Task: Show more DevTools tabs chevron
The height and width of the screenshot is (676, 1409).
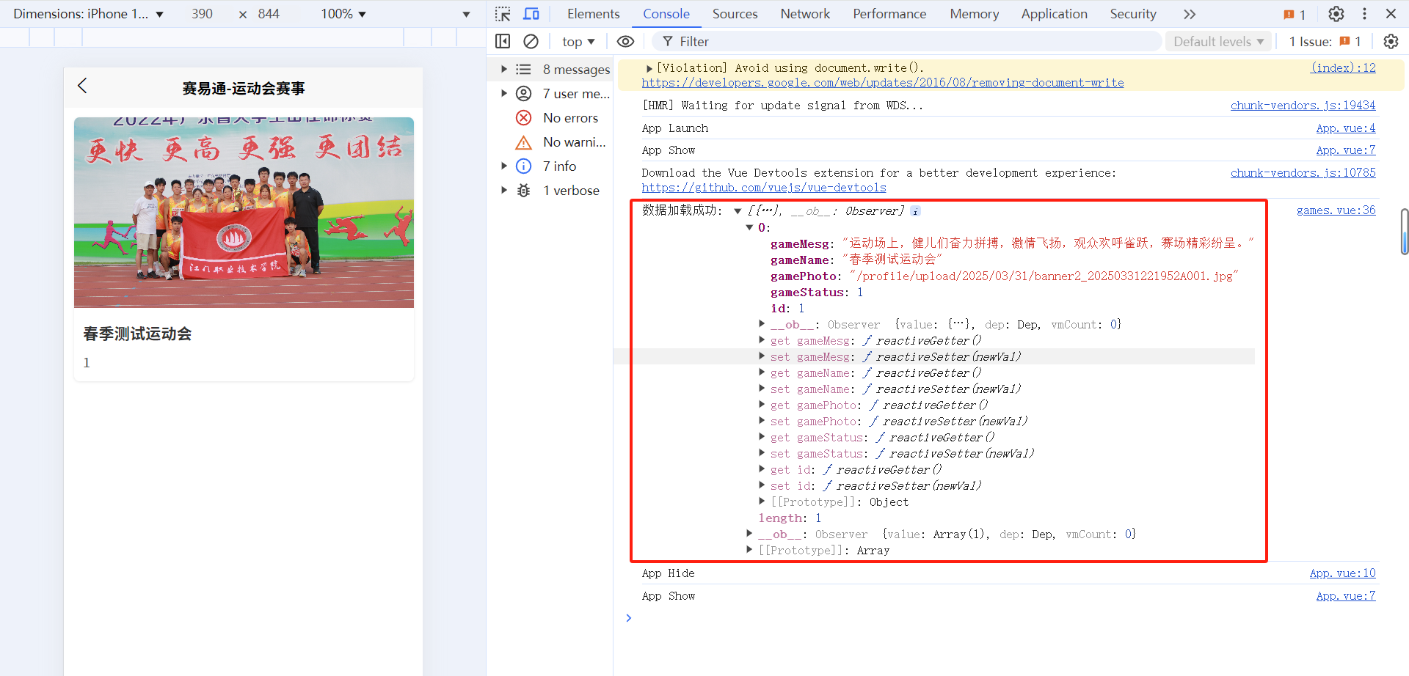Action: point(1190,14)
